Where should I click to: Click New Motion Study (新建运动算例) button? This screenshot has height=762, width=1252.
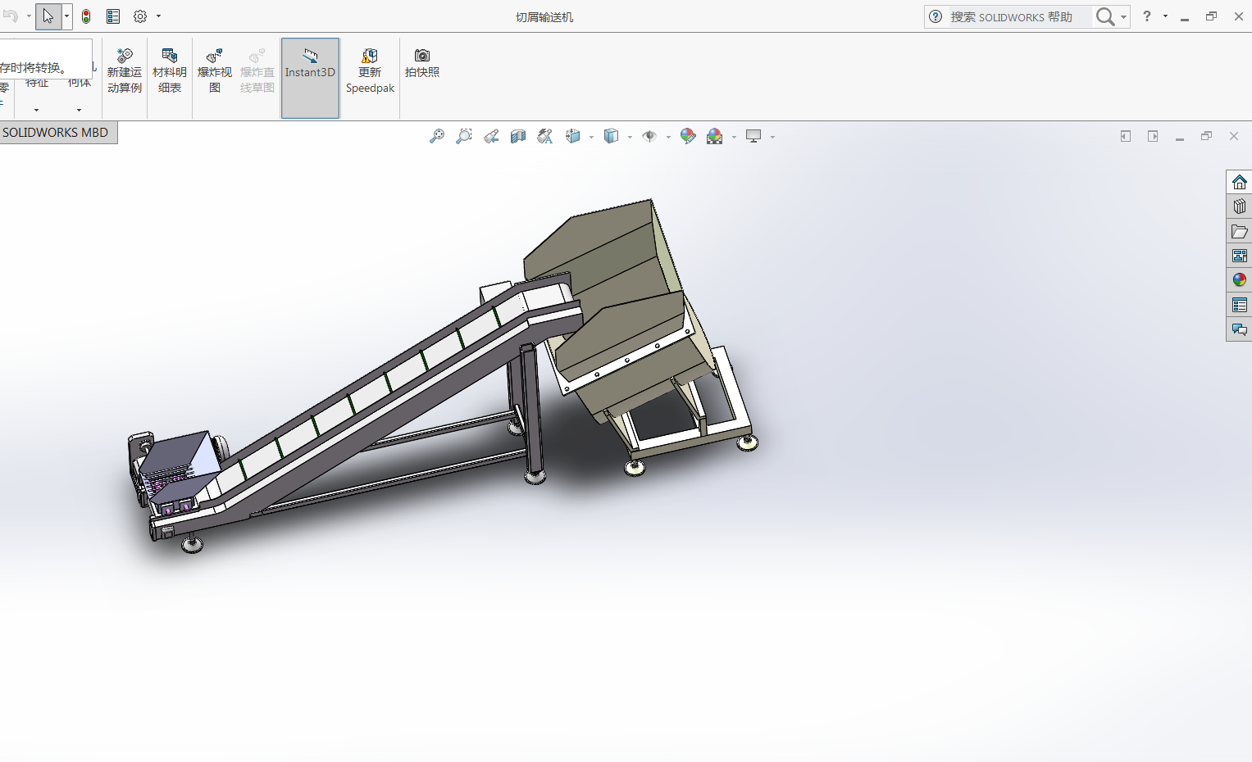tap(125, 71)
